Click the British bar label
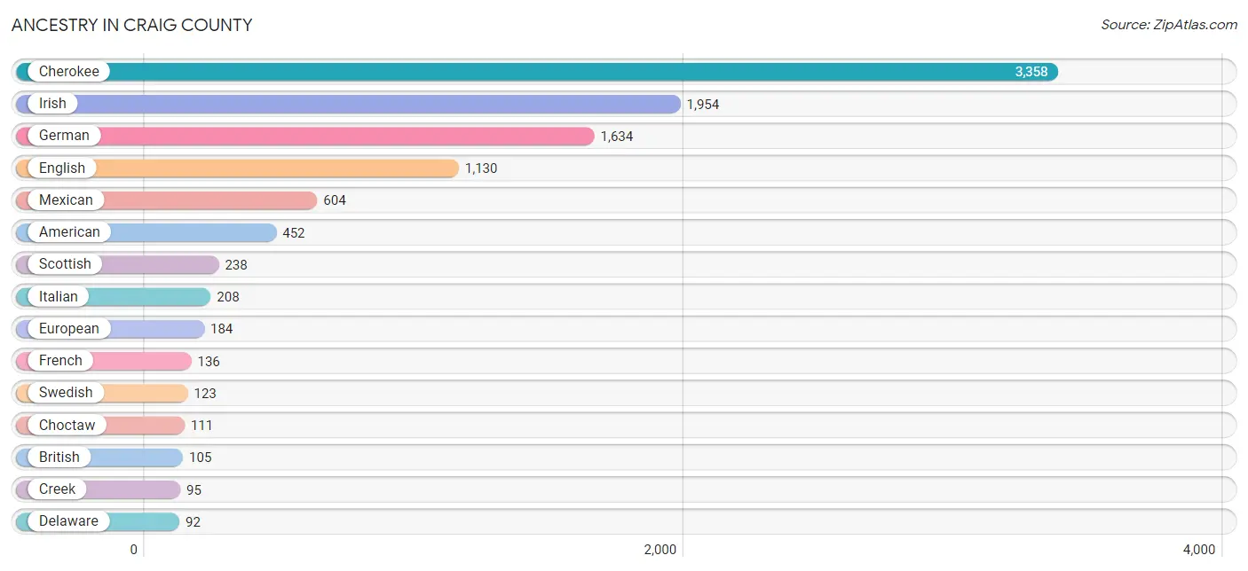This screenshot has height=571, width=1248. pos(59,457)
